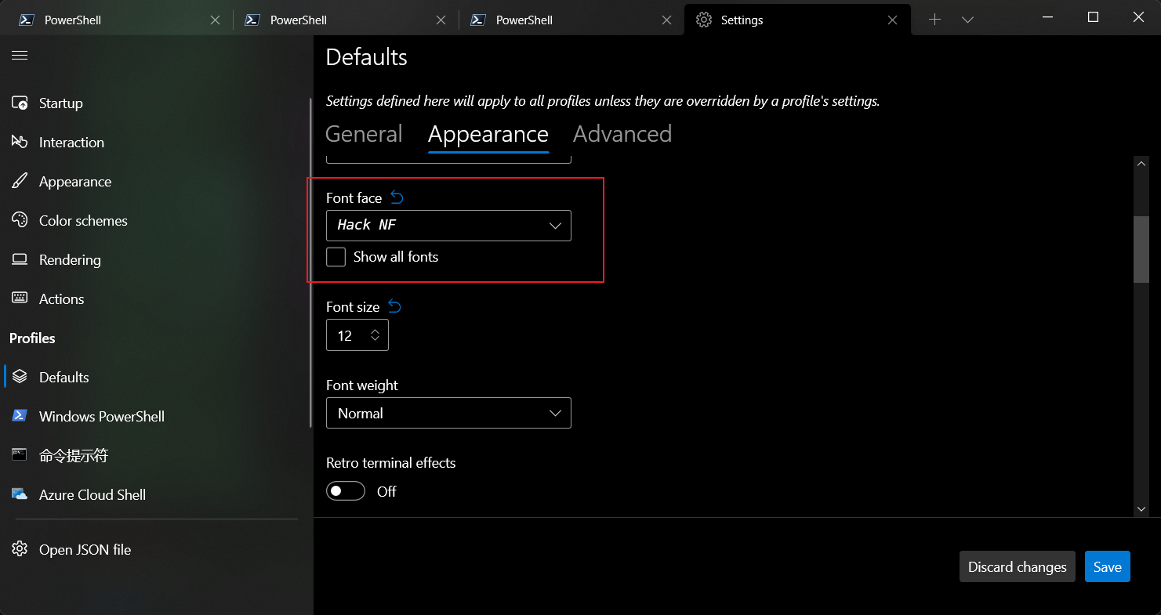
Task: Select the Appearance profile tab
Action: tap(488, 134)
